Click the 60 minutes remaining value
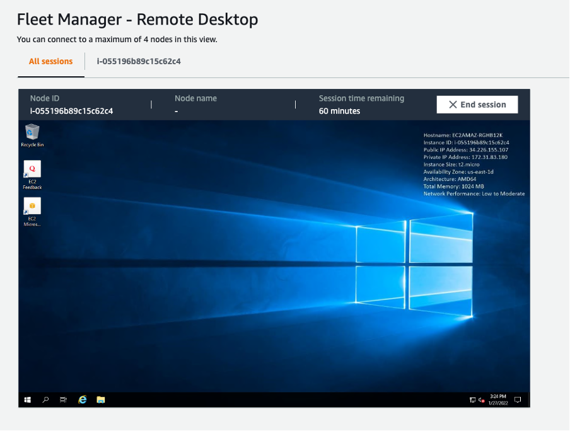 click(339, 111)
